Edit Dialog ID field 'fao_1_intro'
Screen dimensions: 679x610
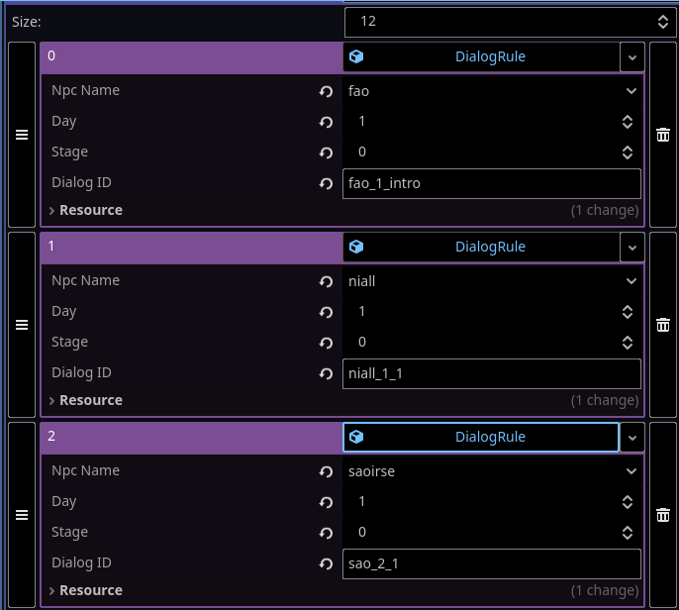pyautogui.click(x=491, y=183)
